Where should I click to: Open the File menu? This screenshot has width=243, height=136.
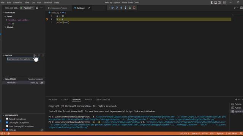coord(3,3)
